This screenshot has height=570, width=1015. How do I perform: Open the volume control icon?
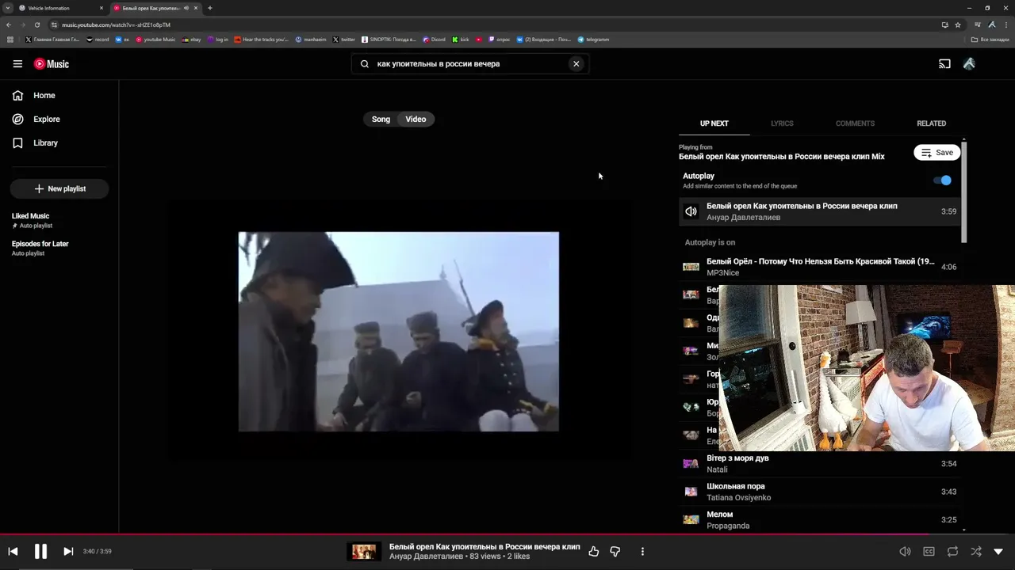tap(905, 552)
